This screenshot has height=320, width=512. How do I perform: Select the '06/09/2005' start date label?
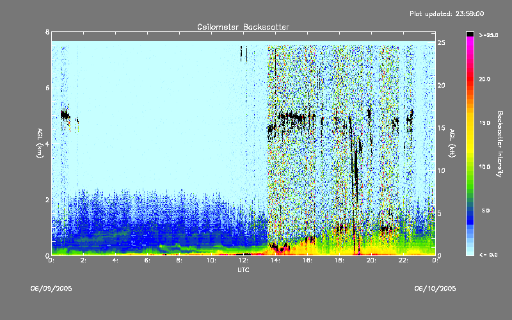coord(51,289)
